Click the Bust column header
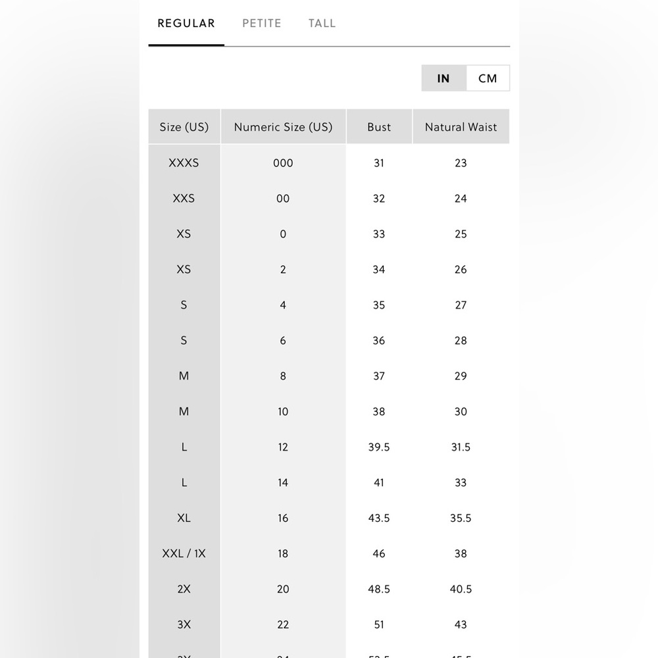 point(379,127)
